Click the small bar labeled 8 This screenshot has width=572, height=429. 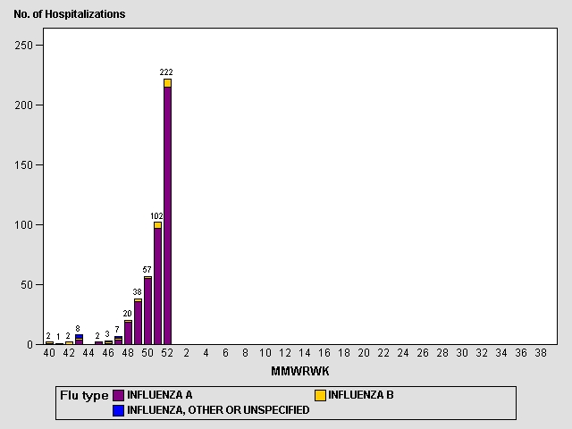point(79,340)
